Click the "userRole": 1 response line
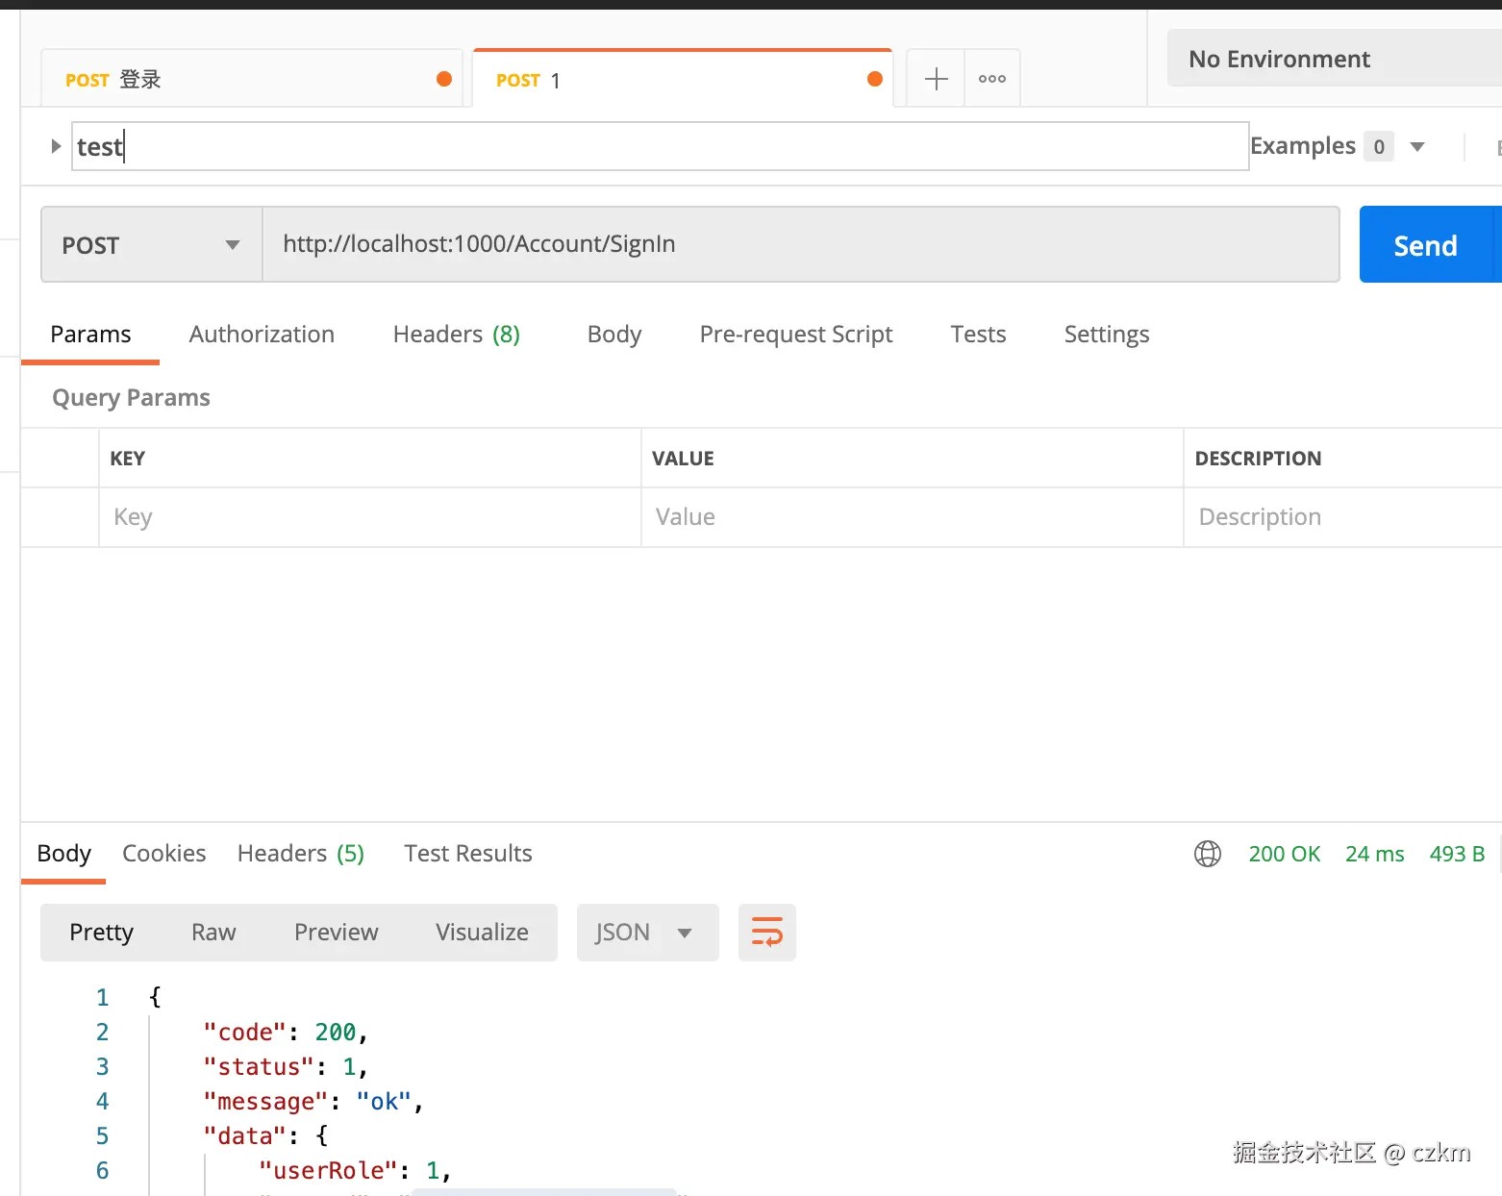 [x=355, y=1171]
